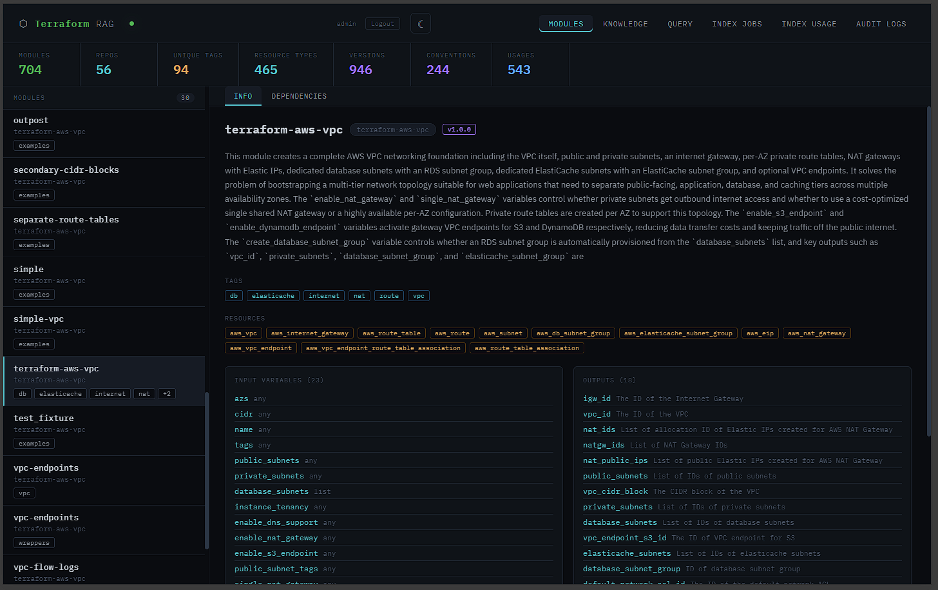Click the detail panel scrollbar

point(928,271)
